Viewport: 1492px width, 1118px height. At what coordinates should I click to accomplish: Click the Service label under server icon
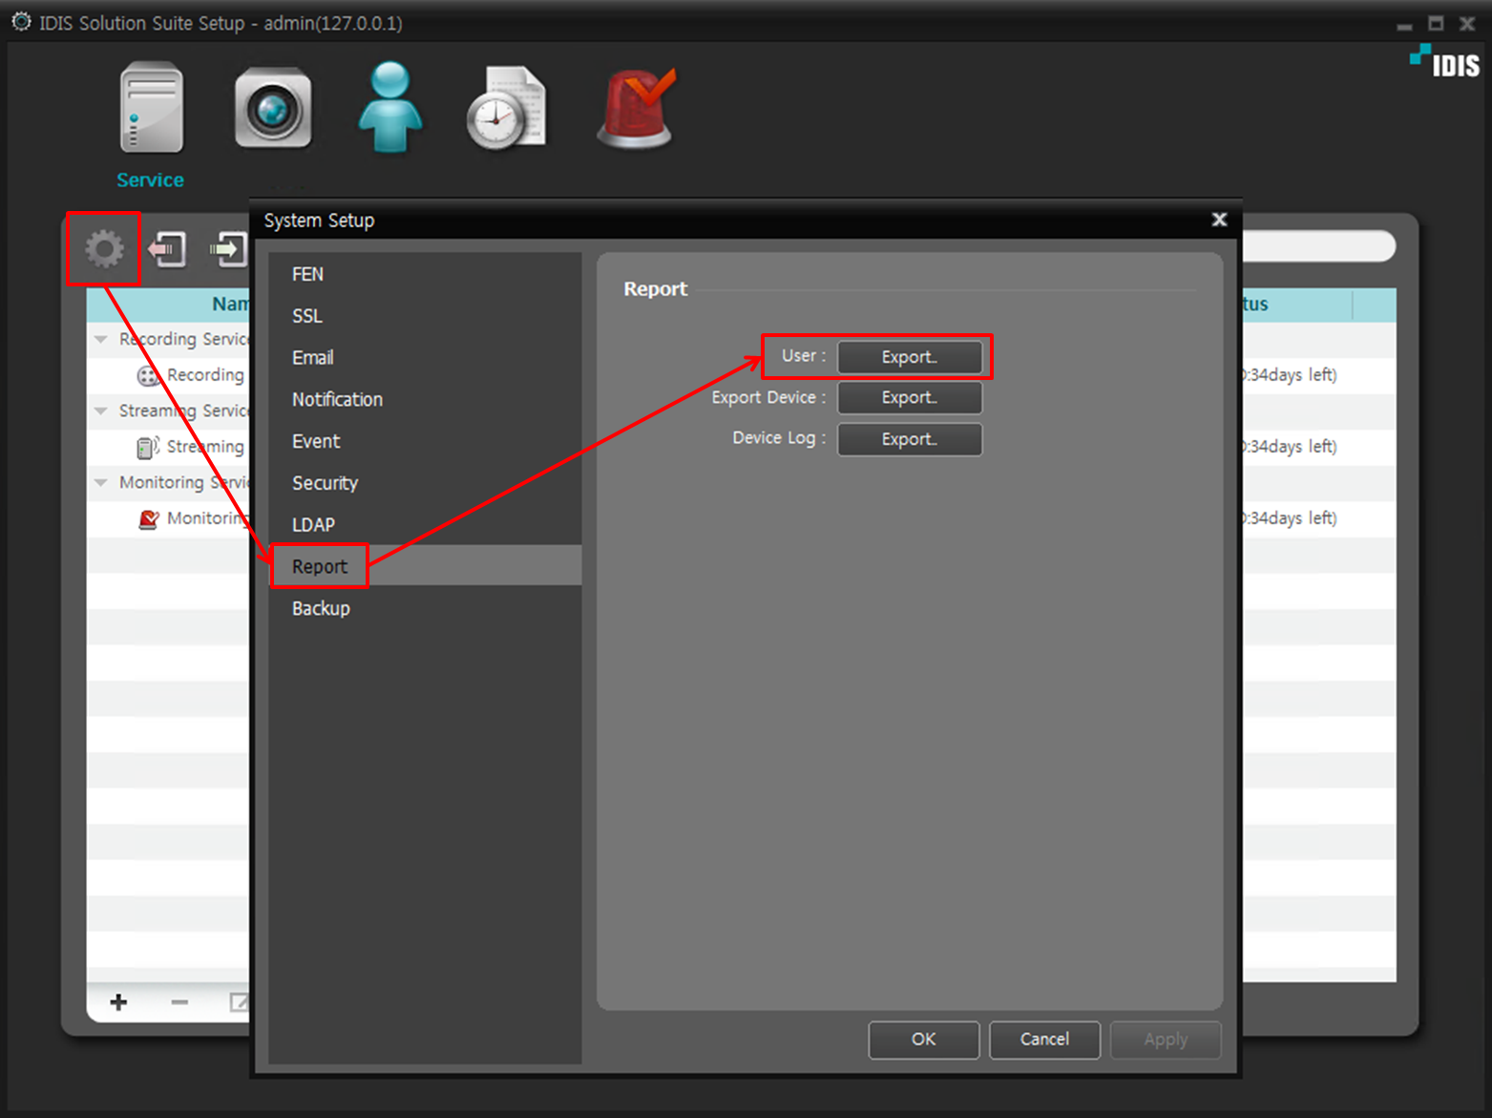pos(150,180)
